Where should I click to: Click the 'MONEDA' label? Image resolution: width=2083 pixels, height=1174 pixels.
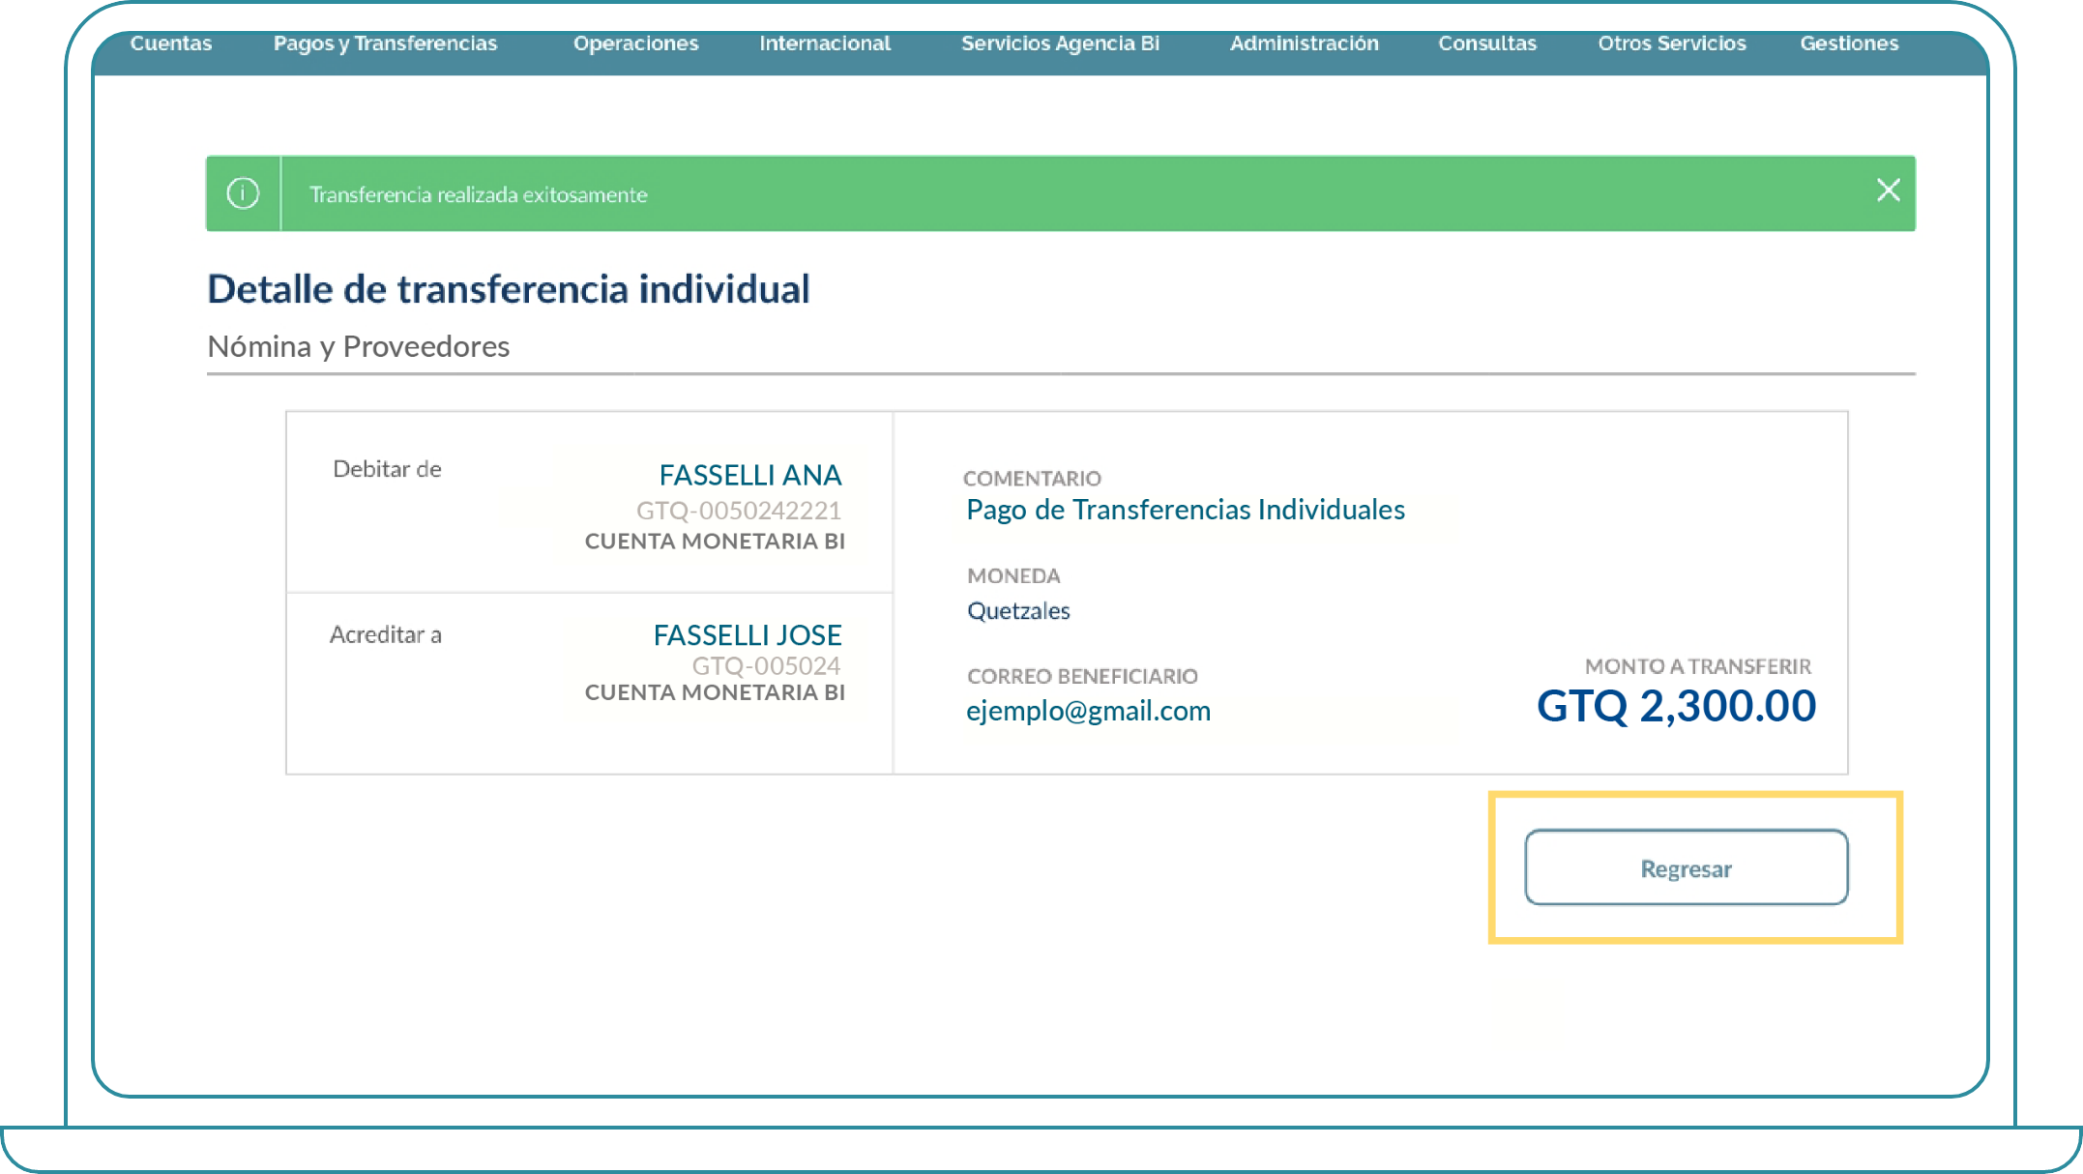tap(1013, 575)
